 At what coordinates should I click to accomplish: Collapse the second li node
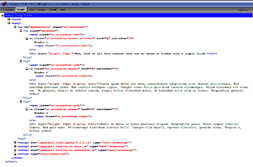(x=21, y=61)
